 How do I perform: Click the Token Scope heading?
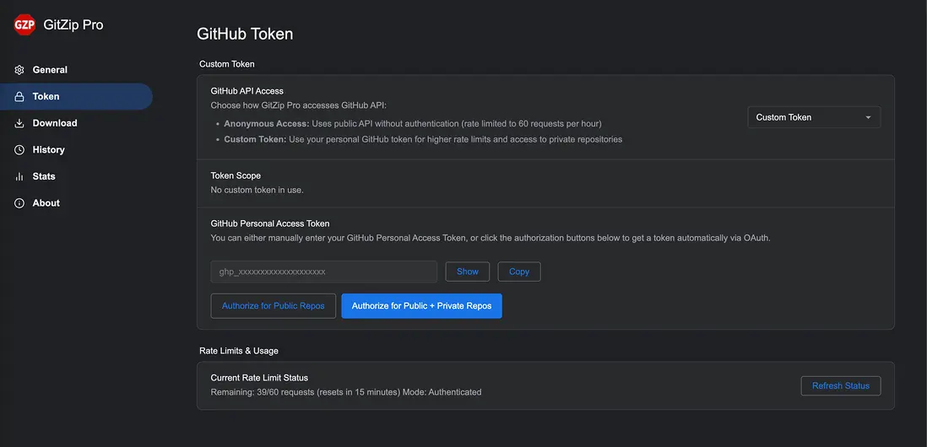(x=236, y=175)
